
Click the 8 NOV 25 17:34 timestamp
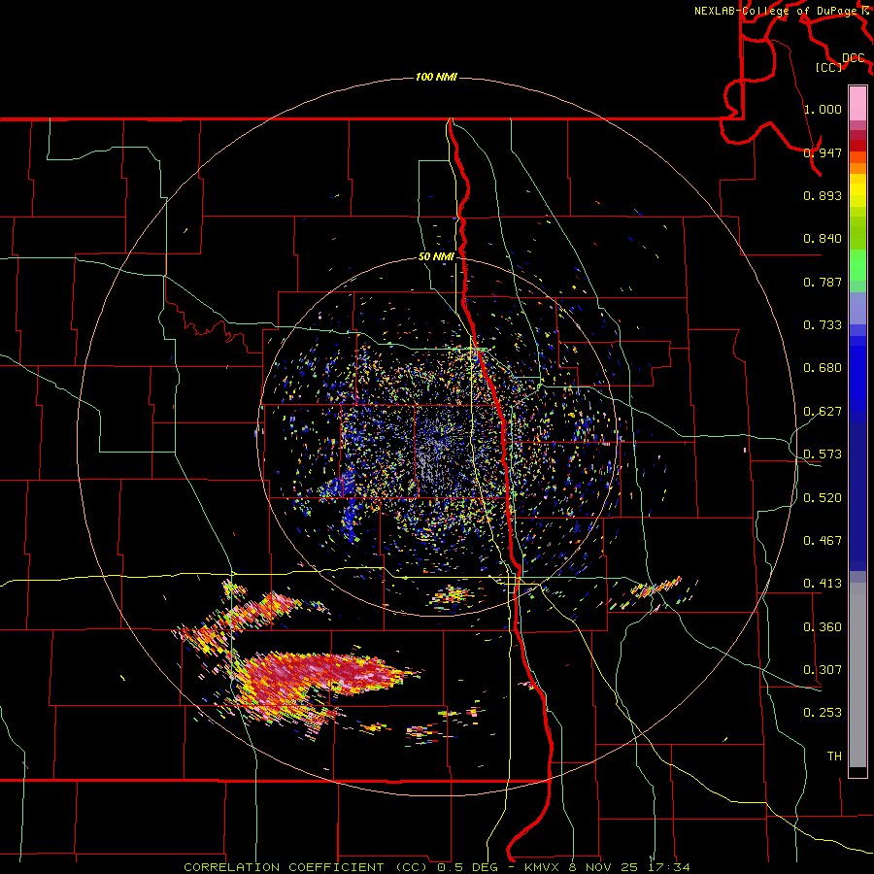(629, 867)
